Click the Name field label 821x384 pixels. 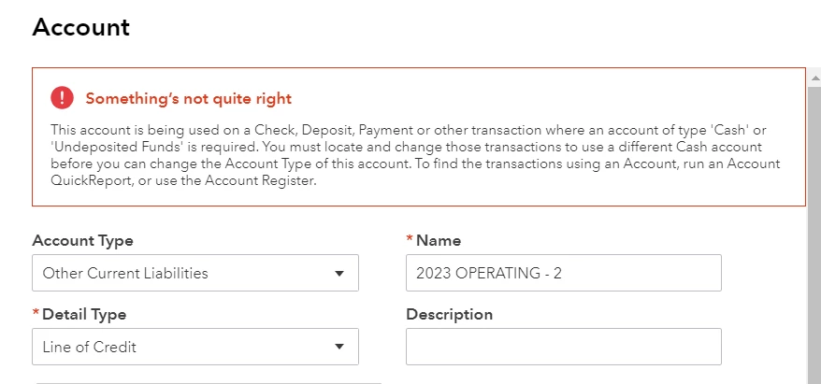(x=439, y=241)
